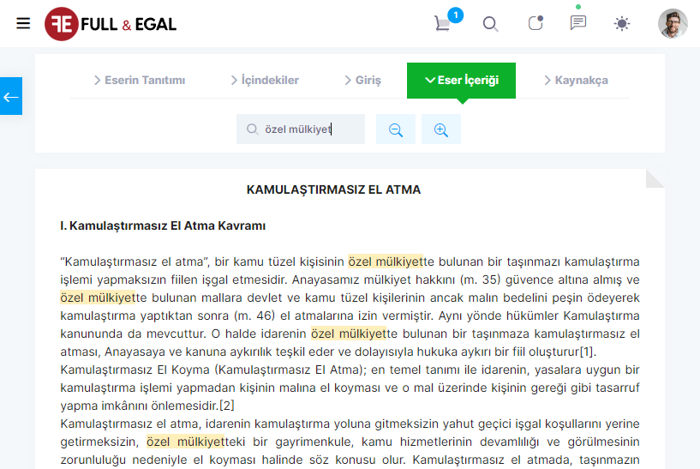
Task: Click chevron beside Kaynakça
Action: click(x=547, y=81)
